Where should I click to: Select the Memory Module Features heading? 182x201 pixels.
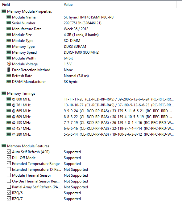[28, 146]
